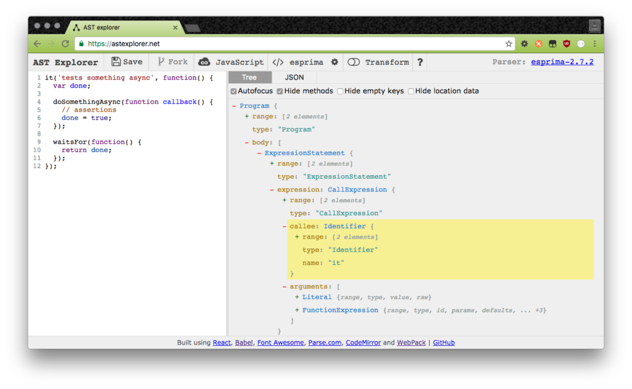Open the CodeMirror footer link

tap(363, 343)
